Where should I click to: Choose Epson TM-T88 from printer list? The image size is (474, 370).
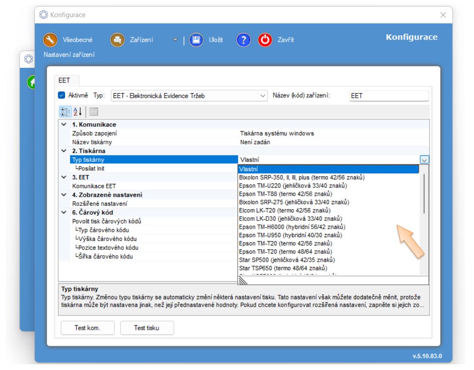click(285, 194)
